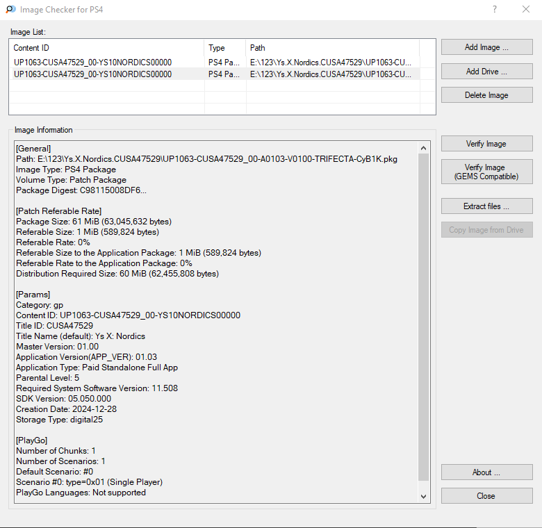Click the Close button at bottom right
The image size is (542, 528).
pyautogui.click(x=486, y=496)
